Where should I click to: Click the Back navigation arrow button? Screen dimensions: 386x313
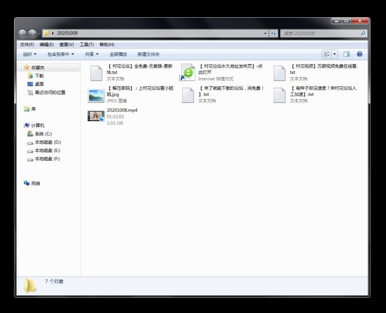click(22, 33)
